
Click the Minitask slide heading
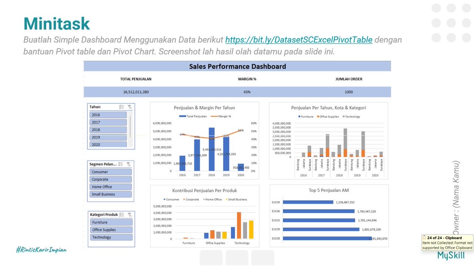[x=57, y=24]
